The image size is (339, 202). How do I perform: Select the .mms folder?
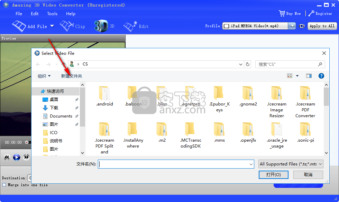pos(219,132)
